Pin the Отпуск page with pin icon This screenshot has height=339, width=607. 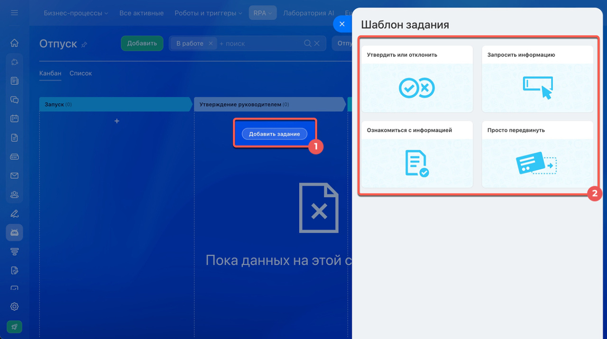(84, 44)
